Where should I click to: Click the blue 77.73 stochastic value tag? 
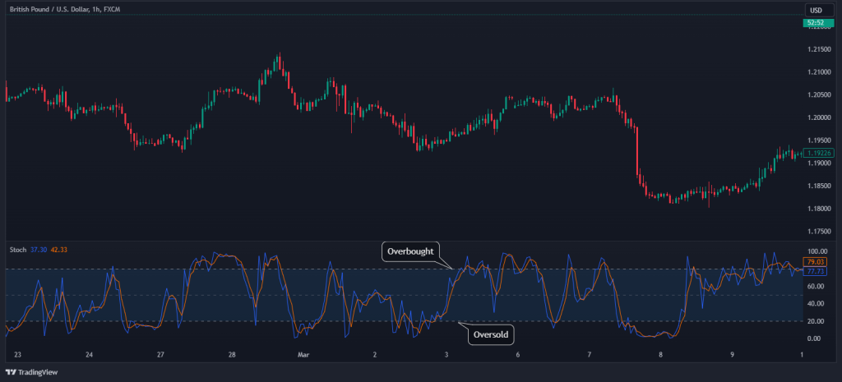pyautogui.click(x=817, y=270)
